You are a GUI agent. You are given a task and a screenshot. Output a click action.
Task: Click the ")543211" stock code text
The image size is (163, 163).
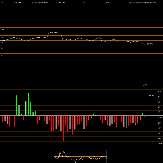[109, 3]
